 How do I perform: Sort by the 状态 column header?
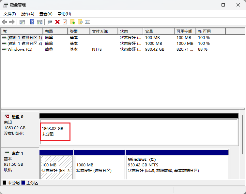click(x=131, y=32)
